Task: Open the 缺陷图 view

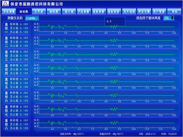Action: pos(54,12)
